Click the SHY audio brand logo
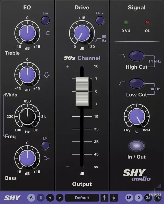The width and height of the screenshot is (164, 204). pyautogui.click(x=136, y=175)
